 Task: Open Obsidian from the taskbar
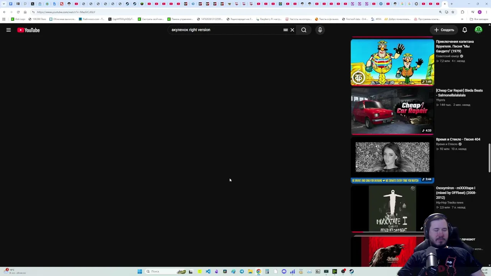coord(216,271)
